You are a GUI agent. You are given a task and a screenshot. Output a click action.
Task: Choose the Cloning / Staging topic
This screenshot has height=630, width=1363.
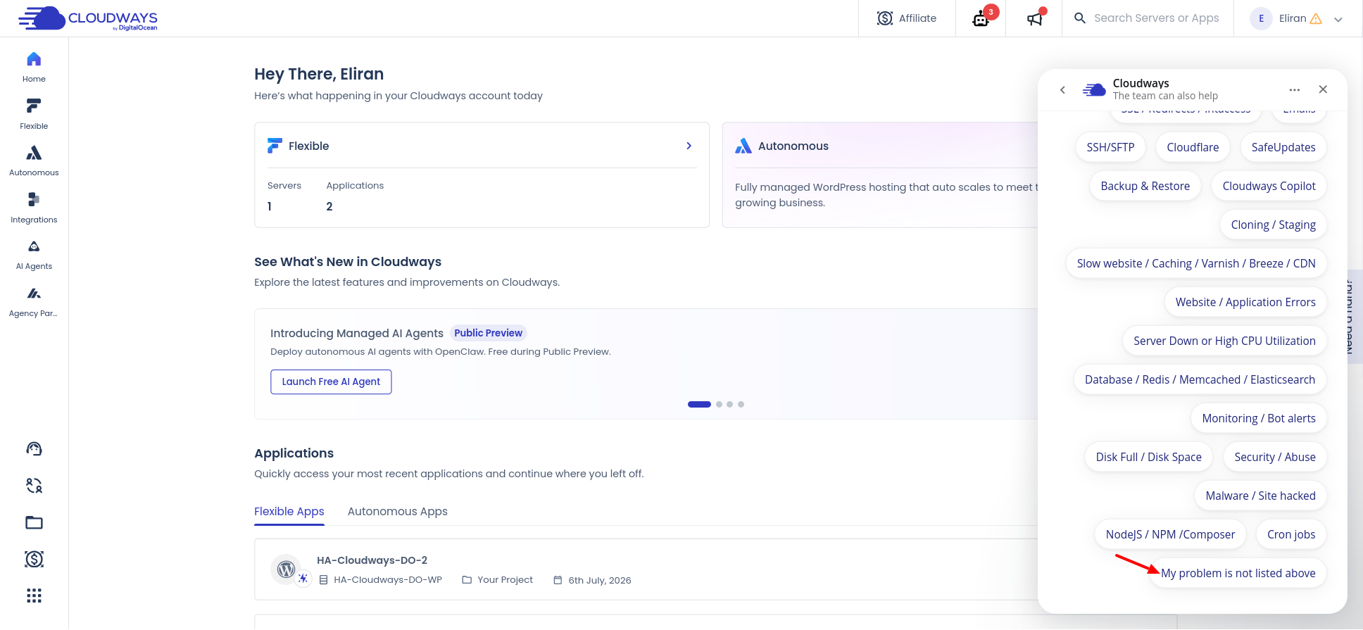[1273, 225]
